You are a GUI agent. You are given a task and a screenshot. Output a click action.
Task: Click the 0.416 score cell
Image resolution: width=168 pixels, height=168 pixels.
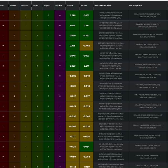[x=73, y=46]
